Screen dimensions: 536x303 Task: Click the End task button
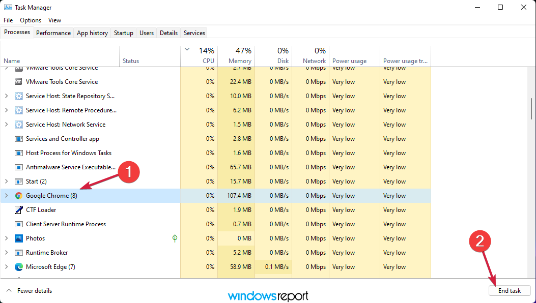(510, 291)
